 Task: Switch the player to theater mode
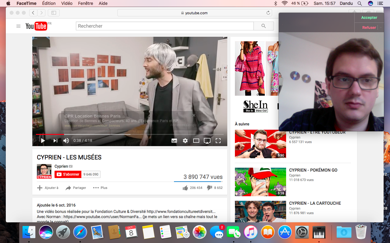tap(196, 141)
